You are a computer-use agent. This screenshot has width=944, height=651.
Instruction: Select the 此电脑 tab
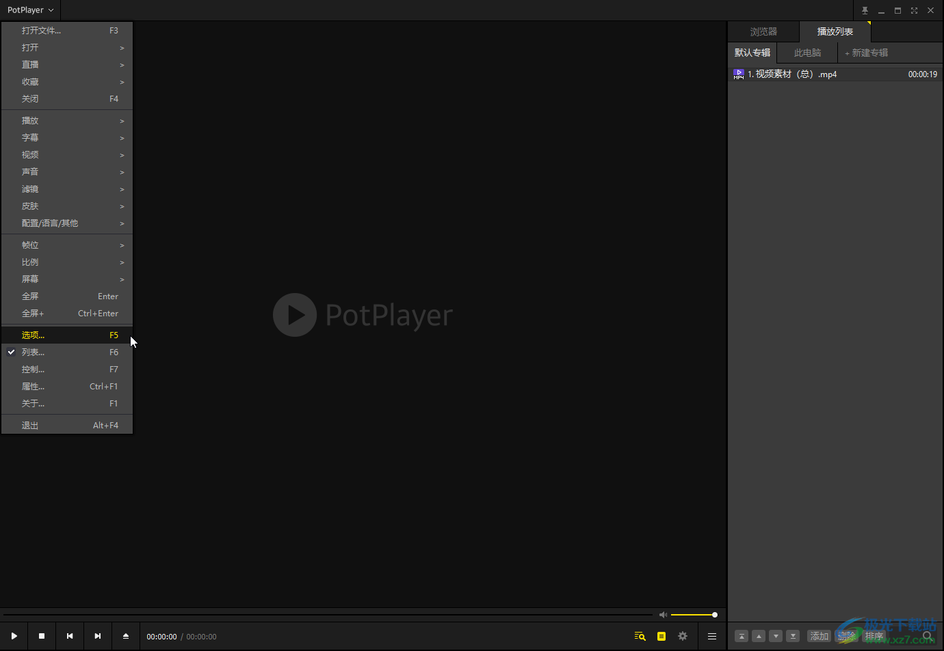807,53
